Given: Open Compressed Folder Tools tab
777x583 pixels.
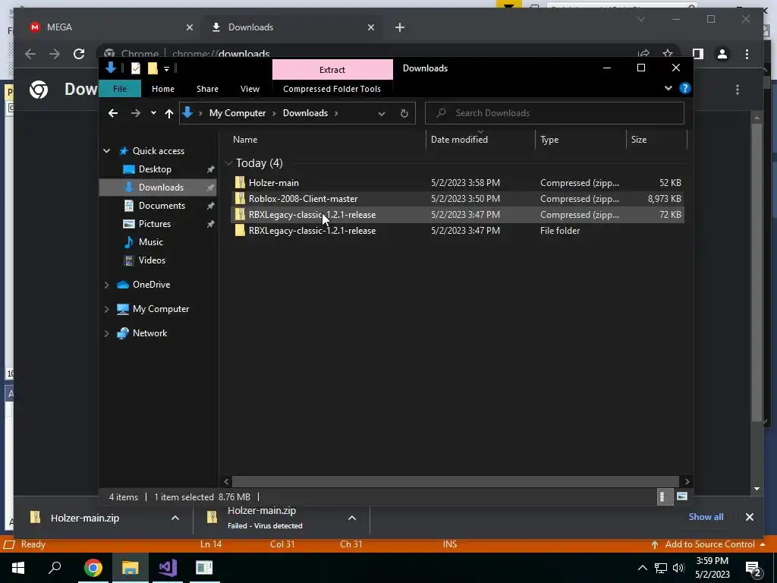Looking at the screenshot, I should coord(332,89).
